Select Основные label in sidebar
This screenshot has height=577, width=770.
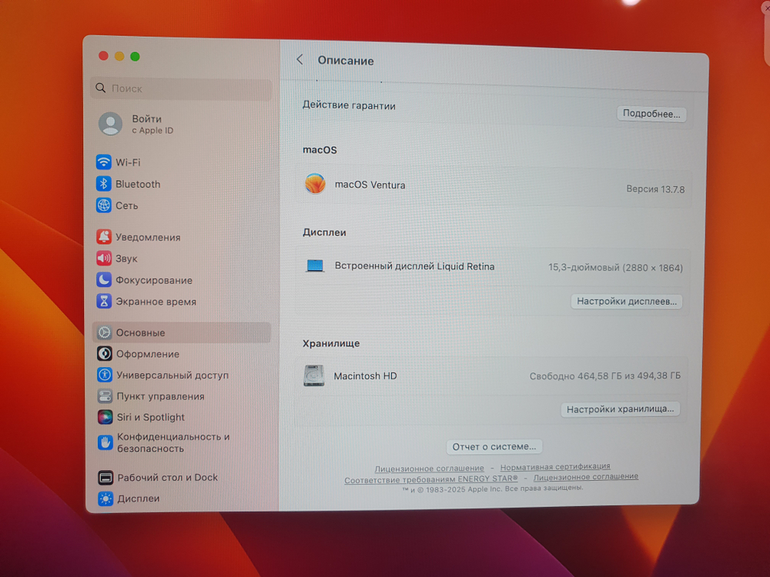click(140, 332)
